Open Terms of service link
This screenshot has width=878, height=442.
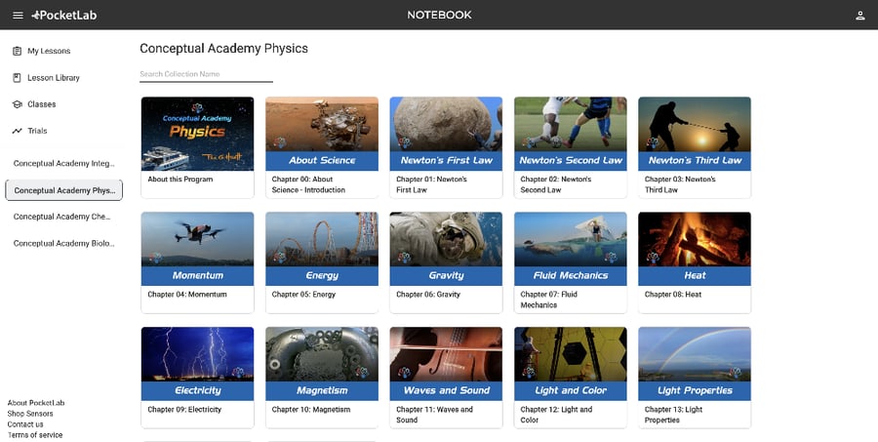click(35, 435)
